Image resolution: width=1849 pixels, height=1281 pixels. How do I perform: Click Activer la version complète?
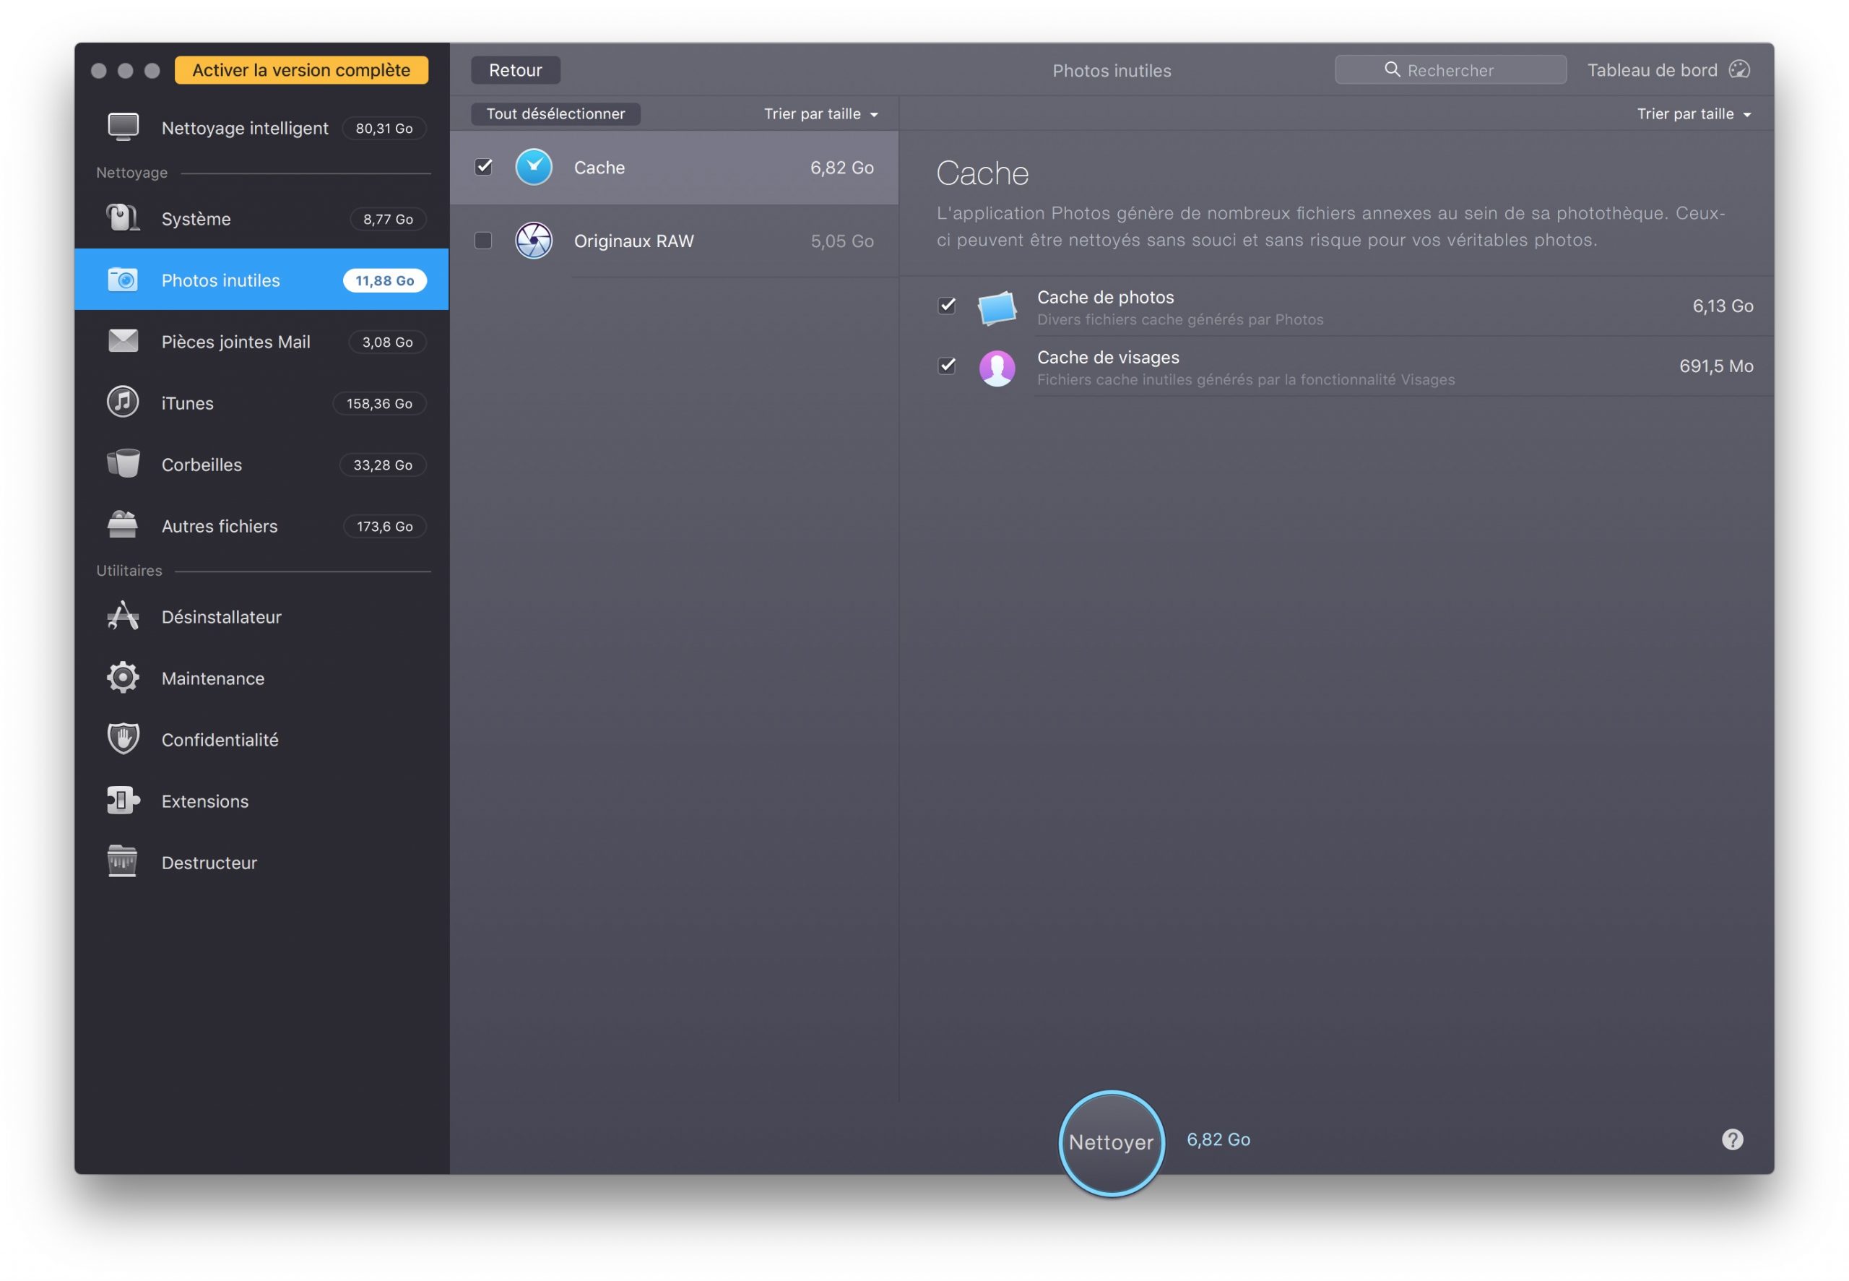point(300,70)
